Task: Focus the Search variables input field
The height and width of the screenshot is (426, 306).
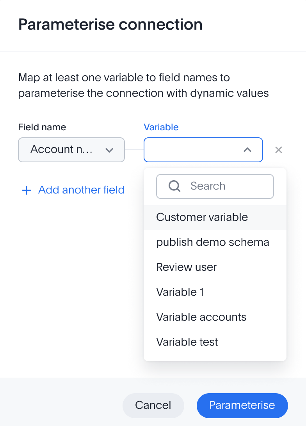Action: tap(215, 186)
